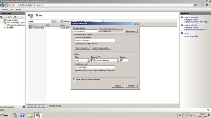Click the Mostrar todo filter icon
Viewport: 211px width, 118px height.
(x=62, y=22)
